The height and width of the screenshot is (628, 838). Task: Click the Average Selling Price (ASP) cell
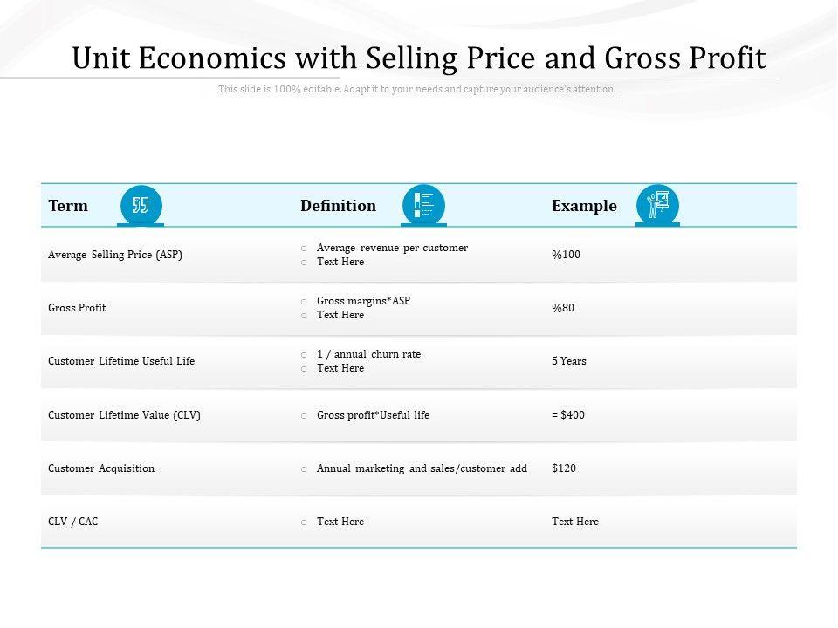pos(115,255)
